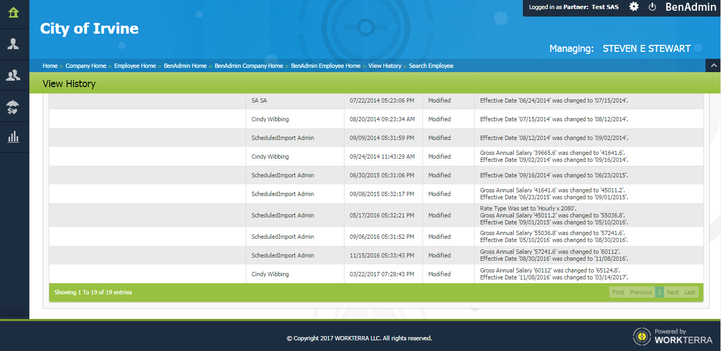Screen dimensions: 721x351
Task: Click info icon beside STEVEN E STEWART
Action: (x=698, y=48)
